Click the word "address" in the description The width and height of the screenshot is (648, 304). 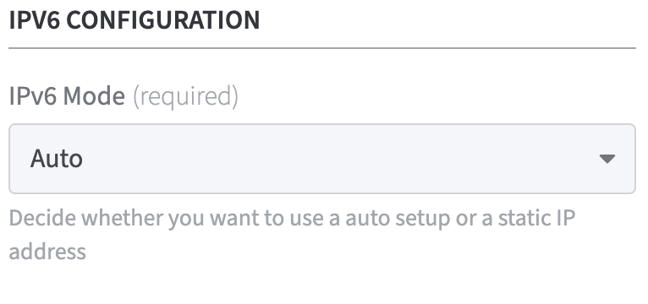click(47, 251)
